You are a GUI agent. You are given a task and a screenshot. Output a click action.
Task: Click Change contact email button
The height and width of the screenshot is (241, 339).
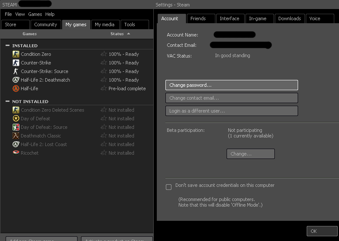232,98
